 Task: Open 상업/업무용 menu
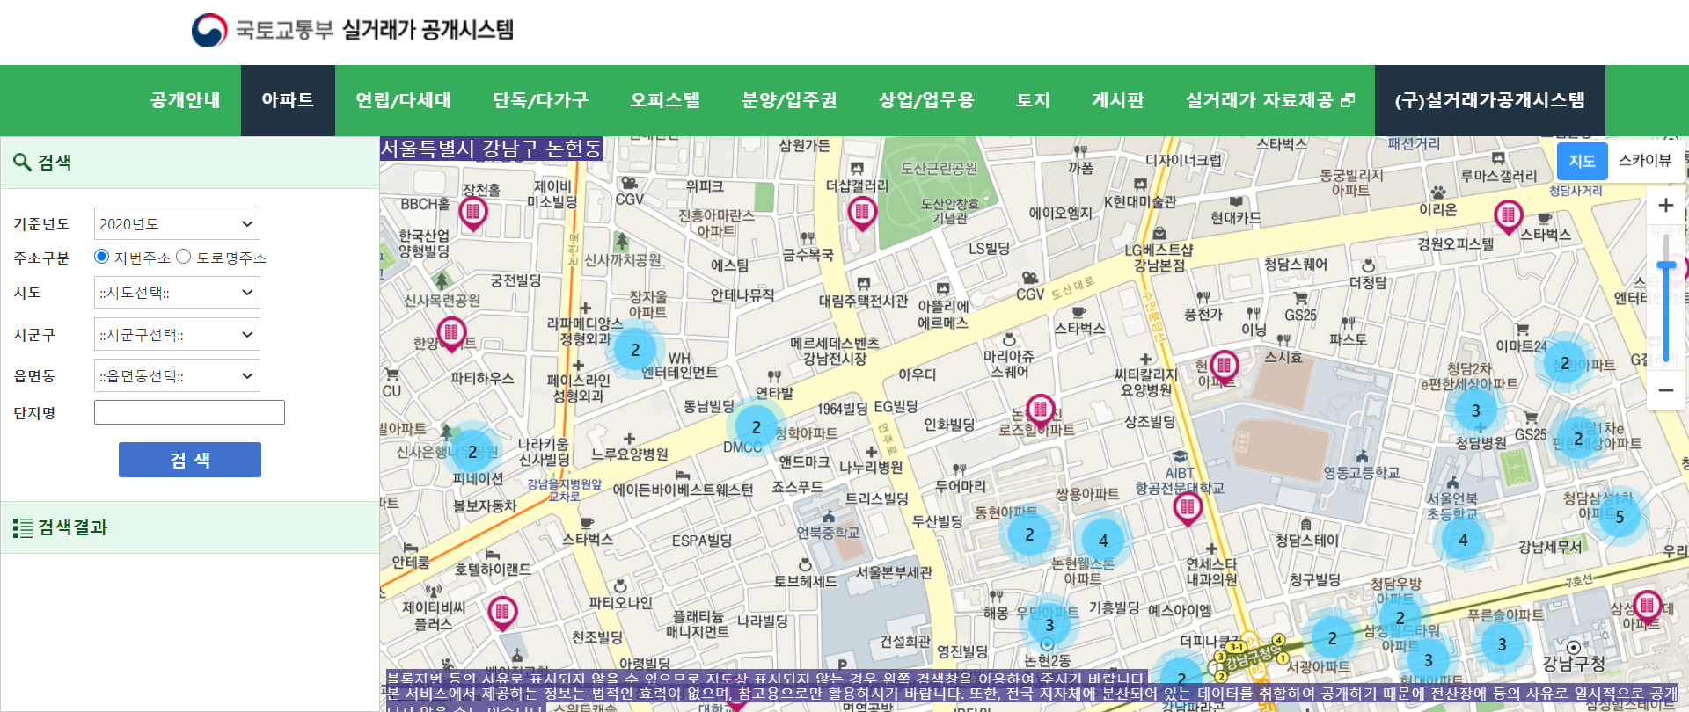pyautogui.click(x=926, y=100)
